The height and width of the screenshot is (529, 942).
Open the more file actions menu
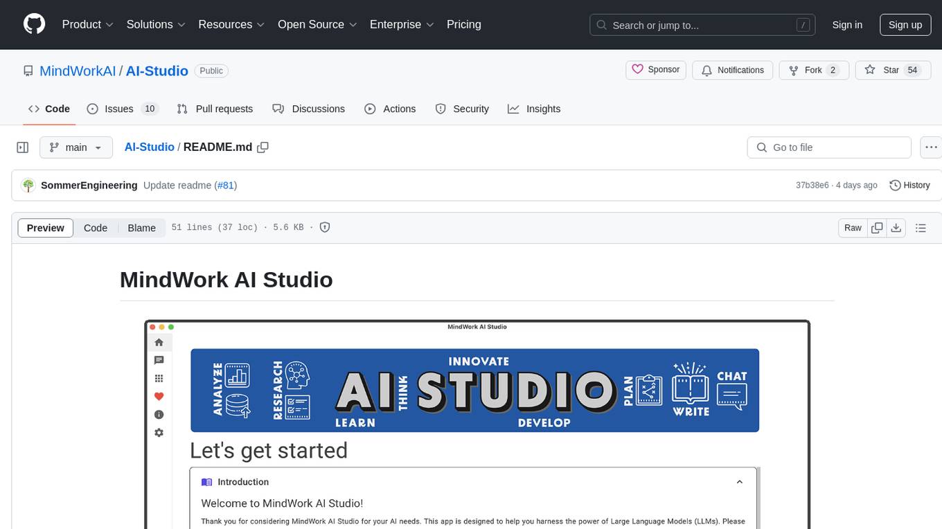tap(931, 147)
